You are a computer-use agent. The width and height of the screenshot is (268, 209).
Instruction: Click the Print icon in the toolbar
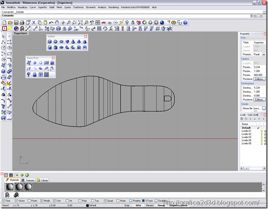pyautogui.click(x=22, y=22)
